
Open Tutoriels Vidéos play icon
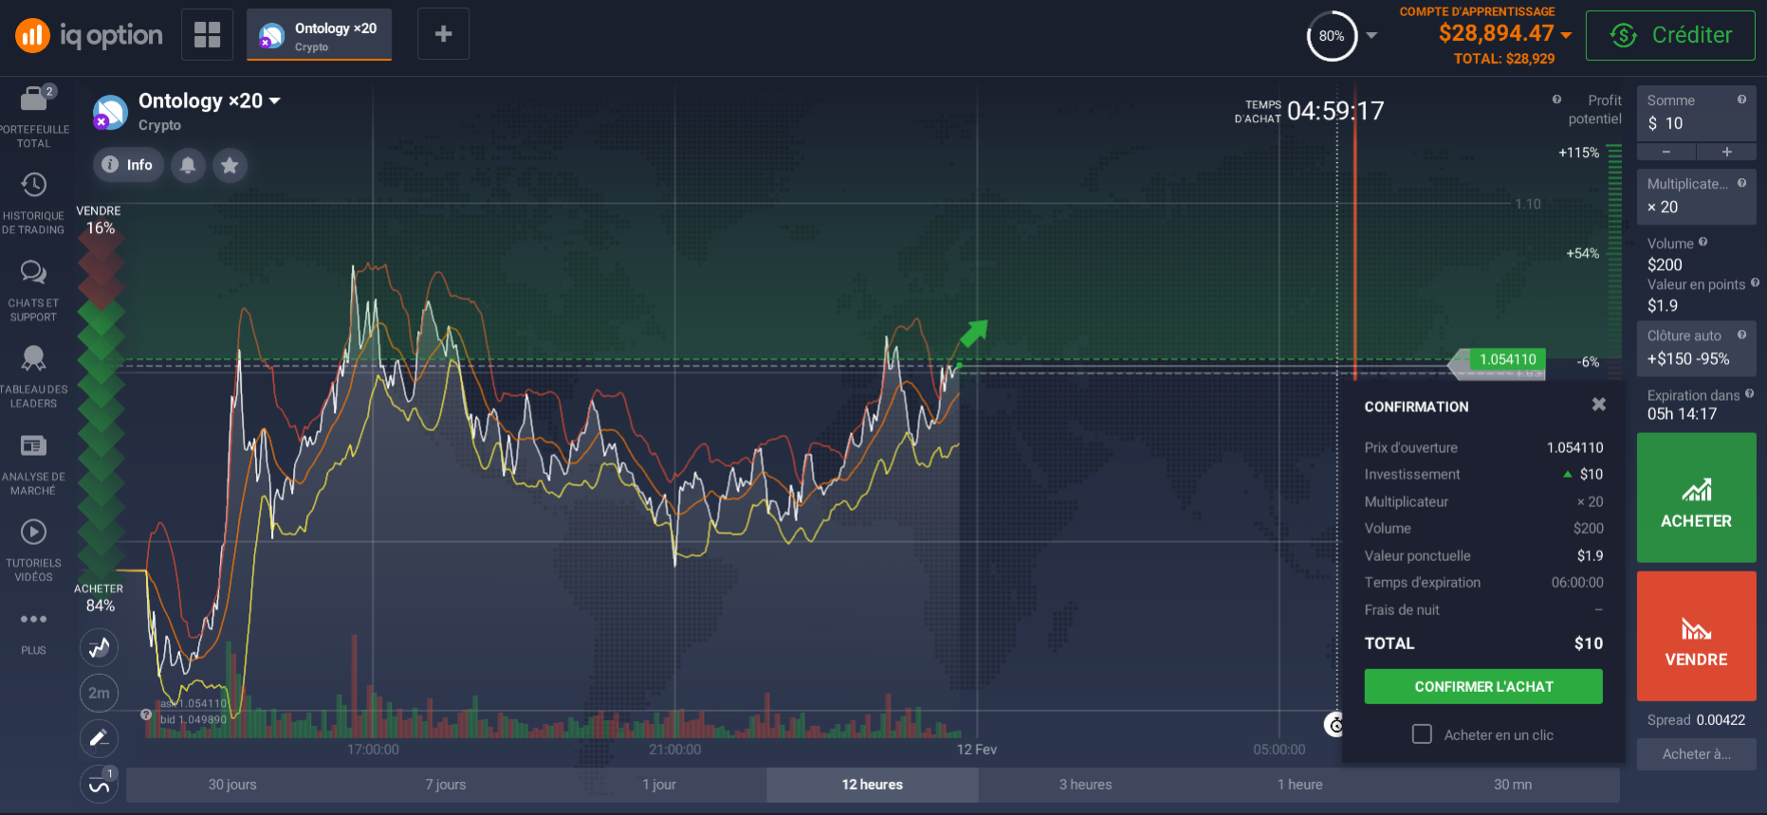33,532
